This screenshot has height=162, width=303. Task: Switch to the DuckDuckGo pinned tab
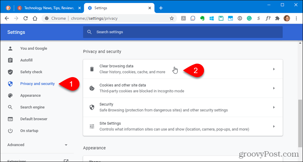click(x=8, y=8)
